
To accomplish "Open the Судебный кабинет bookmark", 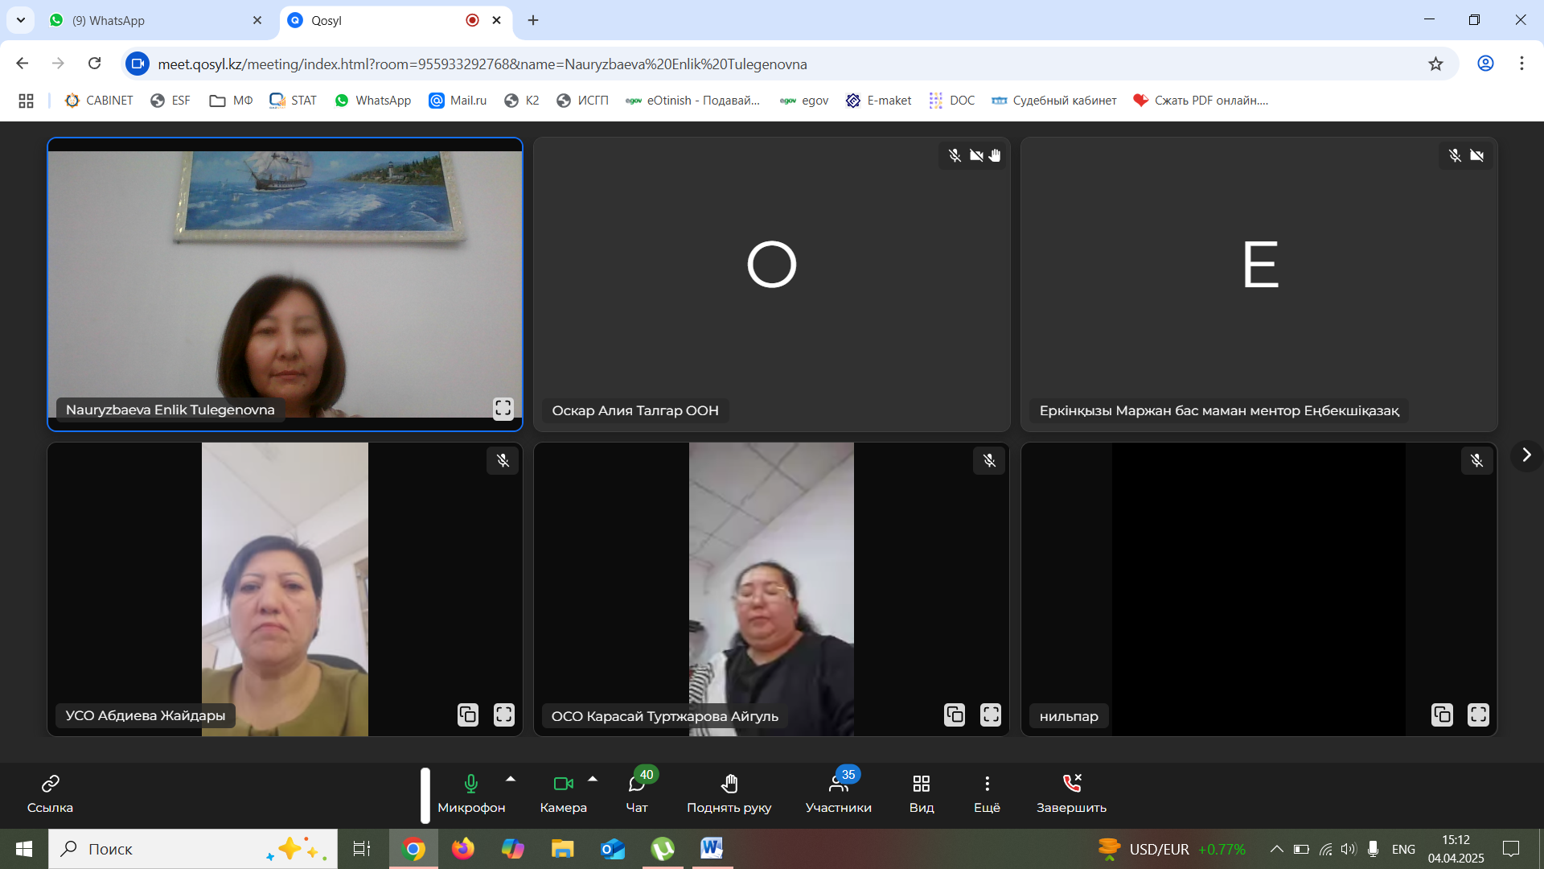I will pos(1054,101).
